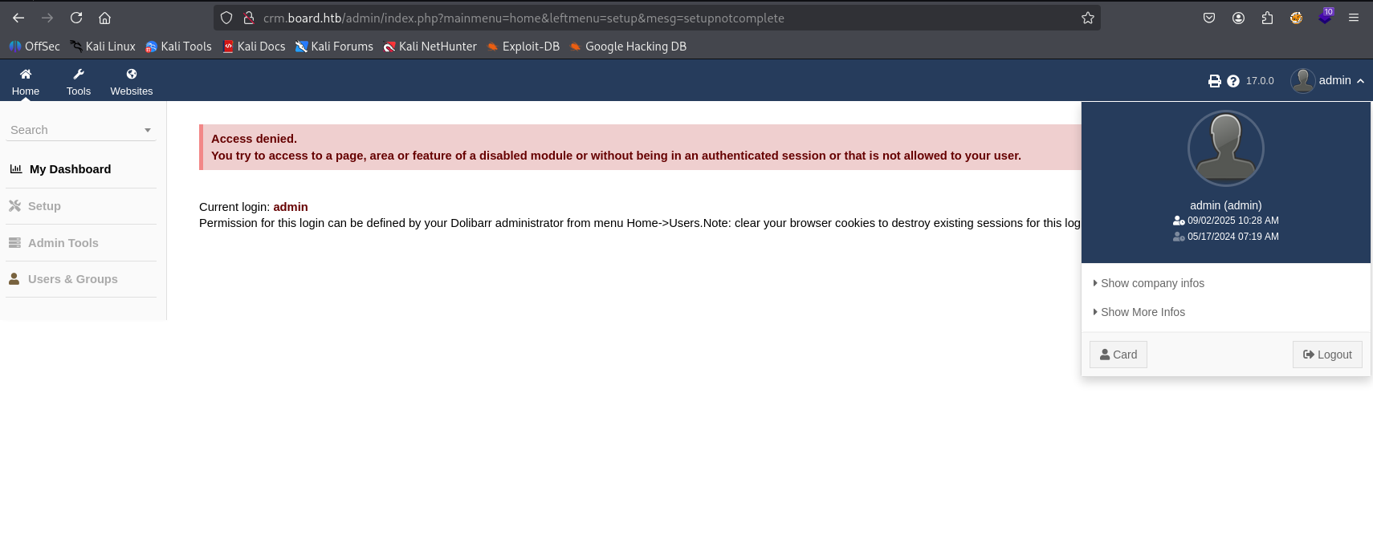Reload the current browser page
Viewport: 1373px width, 535px height.
pos(76,18)
